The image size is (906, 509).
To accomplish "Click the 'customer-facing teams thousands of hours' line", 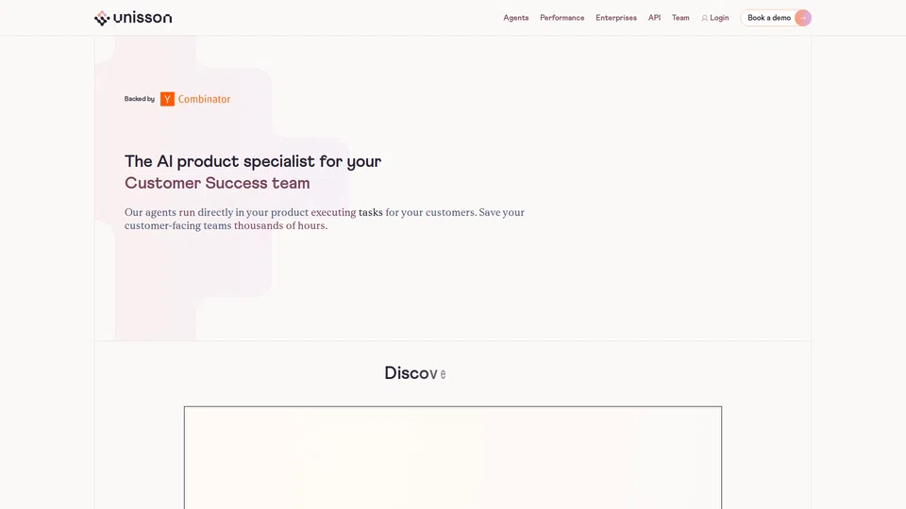I will pyautogui.click(x=226, y=225).
